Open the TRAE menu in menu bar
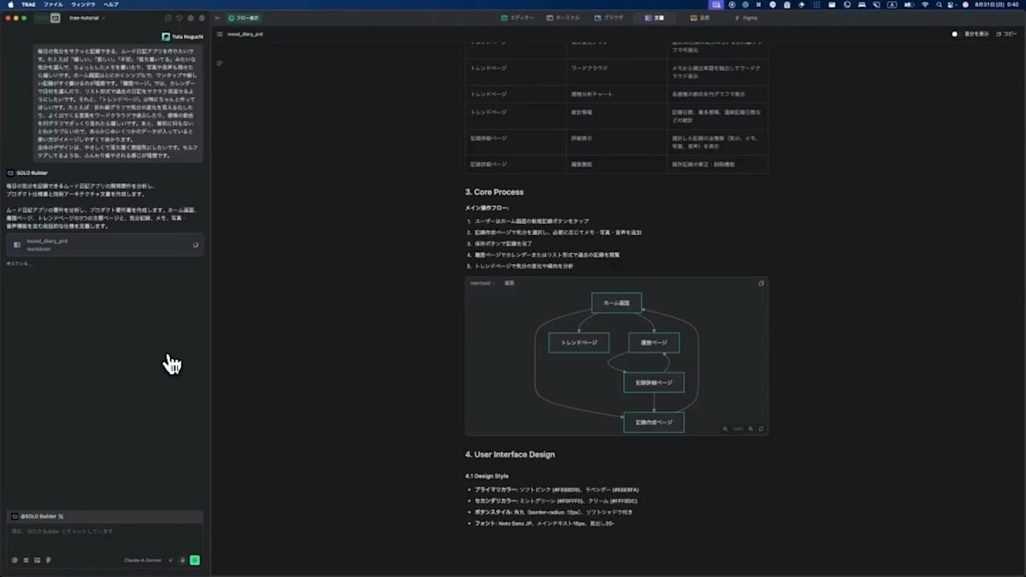 click(28, 4)
